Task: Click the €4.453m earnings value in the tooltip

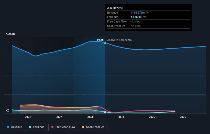Action: pyautogui.click(x=136, y=17)
